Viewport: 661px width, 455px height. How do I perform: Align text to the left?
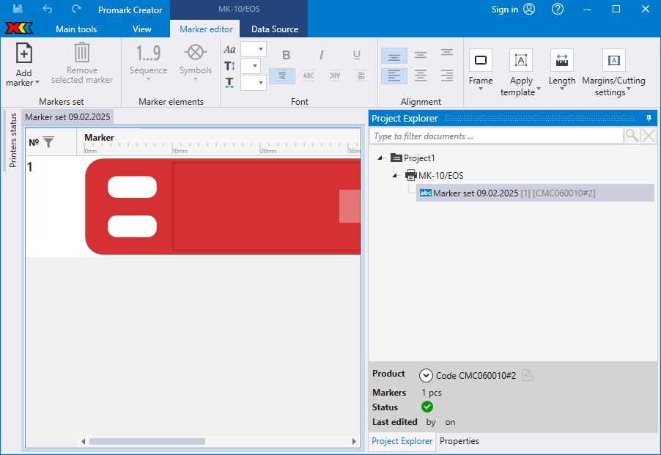pos(394,76)
